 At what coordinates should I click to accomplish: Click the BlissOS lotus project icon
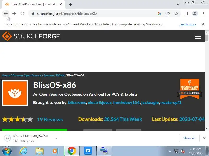click(15, 93)
